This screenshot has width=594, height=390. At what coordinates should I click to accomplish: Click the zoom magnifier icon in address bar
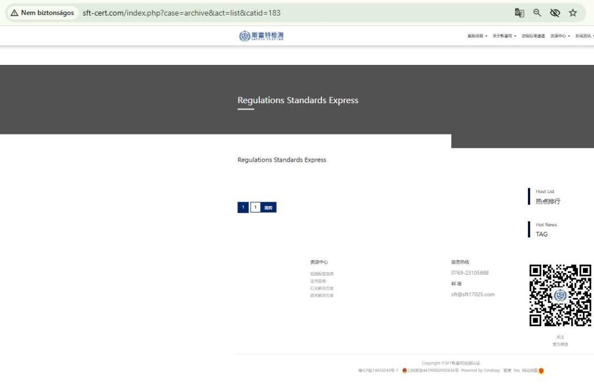pyautogui.click(x=537, y=13)
